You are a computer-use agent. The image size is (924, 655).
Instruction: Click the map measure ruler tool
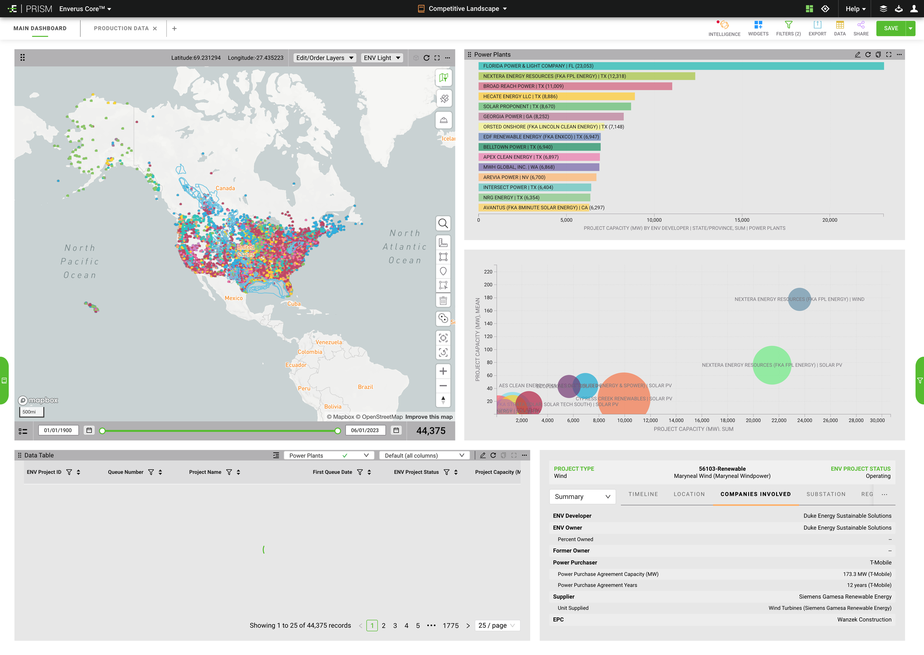pyautogui.click(x=443, y=243)
